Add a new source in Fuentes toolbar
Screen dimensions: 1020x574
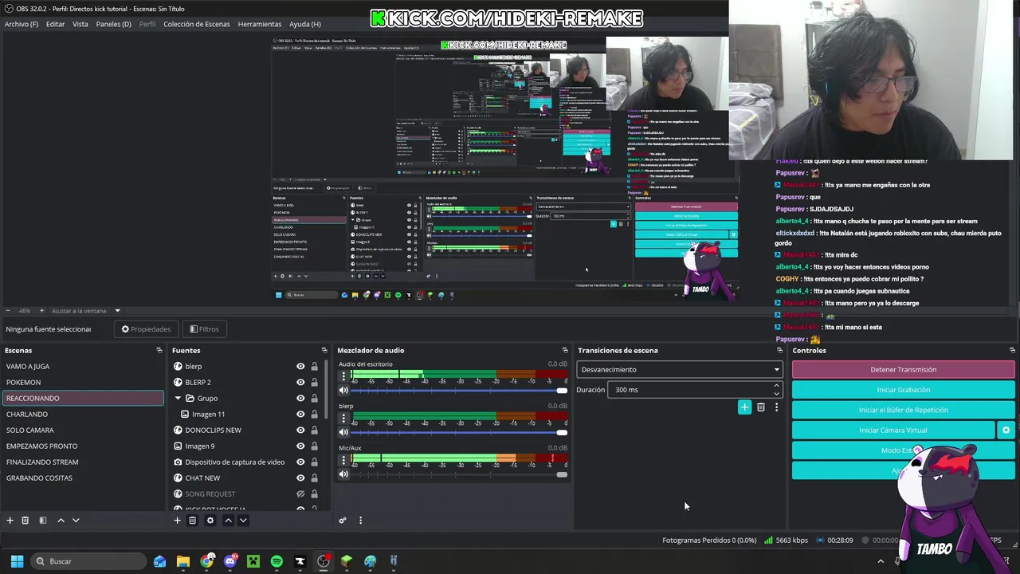click(177, 521)
